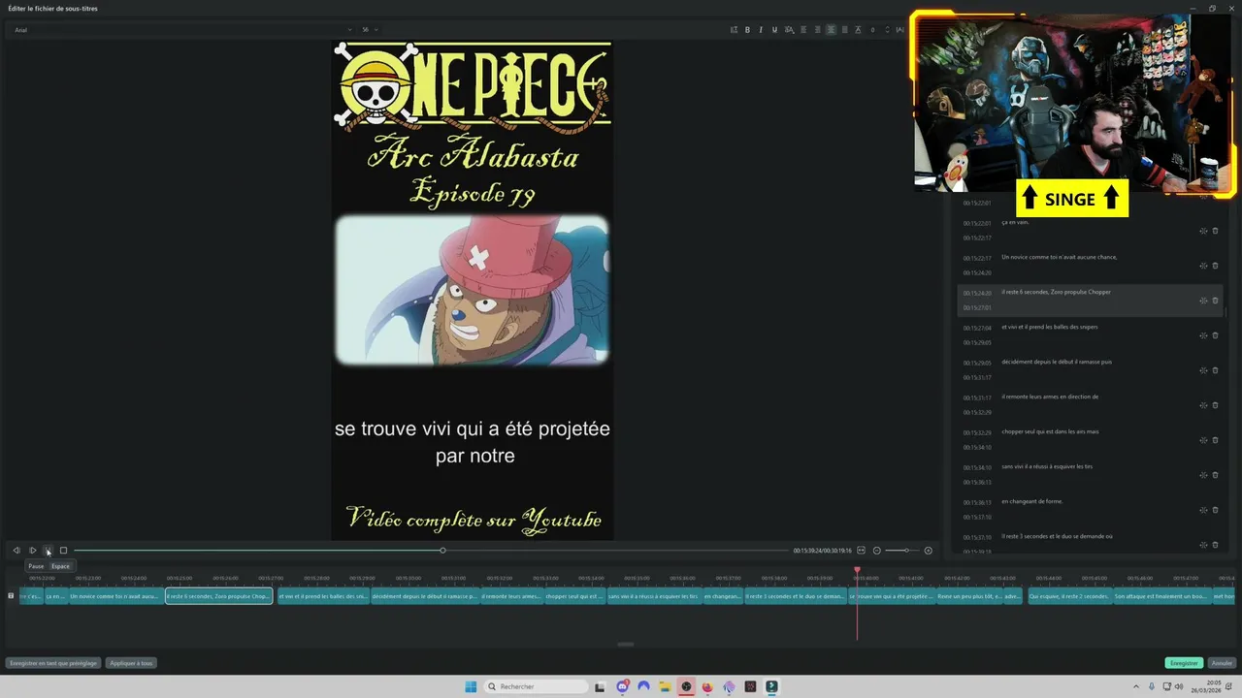
Task: Open File Explorer from the taskbar
Action: pyautogui.click(x=665, y=686)
